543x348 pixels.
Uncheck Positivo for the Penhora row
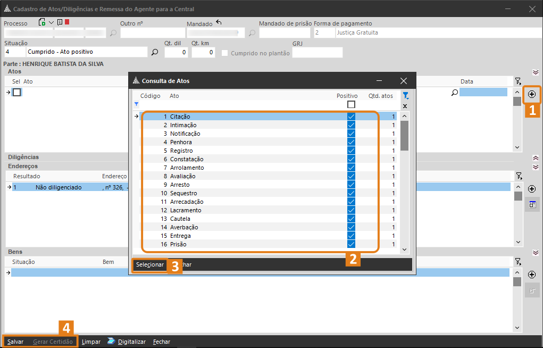point(351,142)
